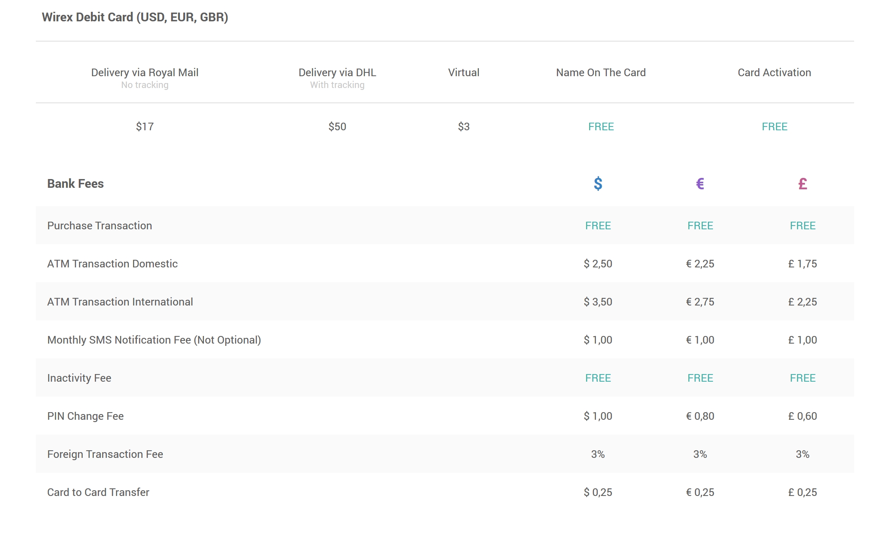This screenshot has width=885, height=539.
Task: Click the $ 0,25 card transfer fee
Action: 598,492
